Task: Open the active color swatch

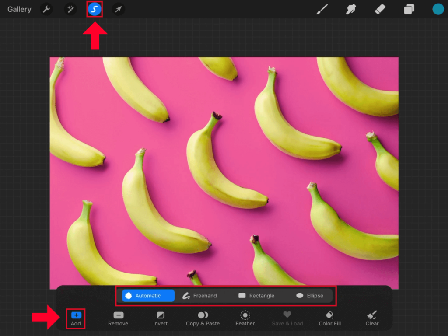Action: point(438,9)
